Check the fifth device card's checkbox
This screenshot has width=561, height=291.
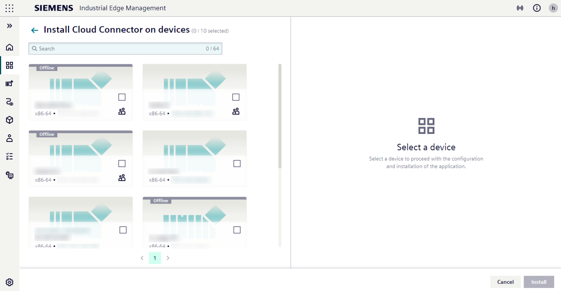(x=123, y=230)
